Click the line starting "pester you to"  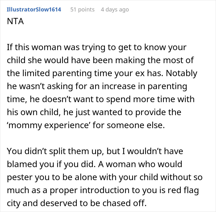point(105,177)
